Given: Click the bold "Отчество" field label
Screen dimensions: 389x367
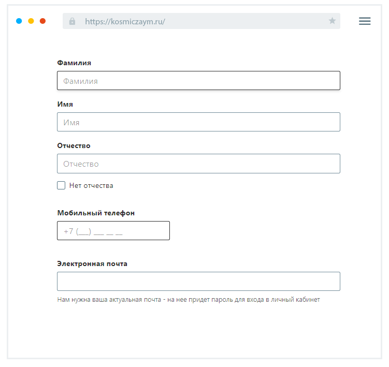Looking at the screenshot, I should point(74,145).
